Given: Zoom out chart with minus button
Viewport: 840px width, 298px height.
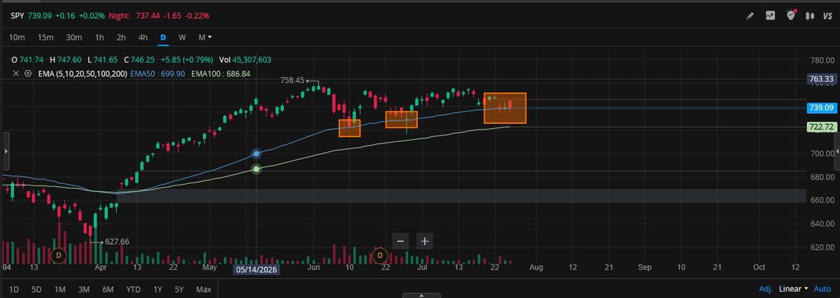Looking at the screenshot, I should (400, 241).
